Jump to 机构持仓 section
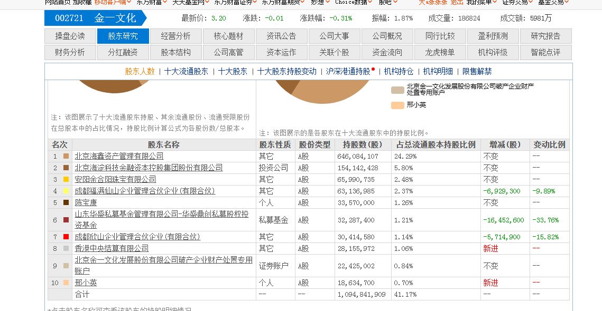Image resolution: width=602 pixels, height=311 pixels. 399,71
